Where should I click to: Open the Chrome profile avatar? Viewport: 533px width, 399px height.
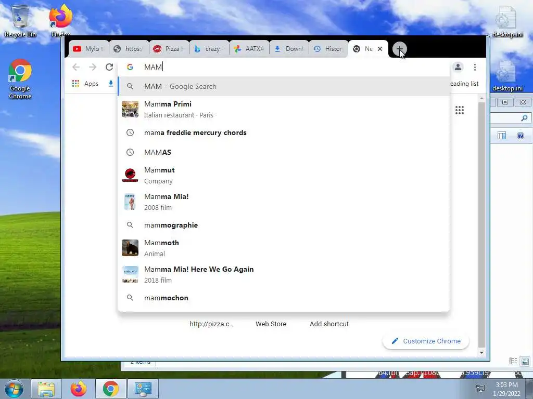pos(458,67)
